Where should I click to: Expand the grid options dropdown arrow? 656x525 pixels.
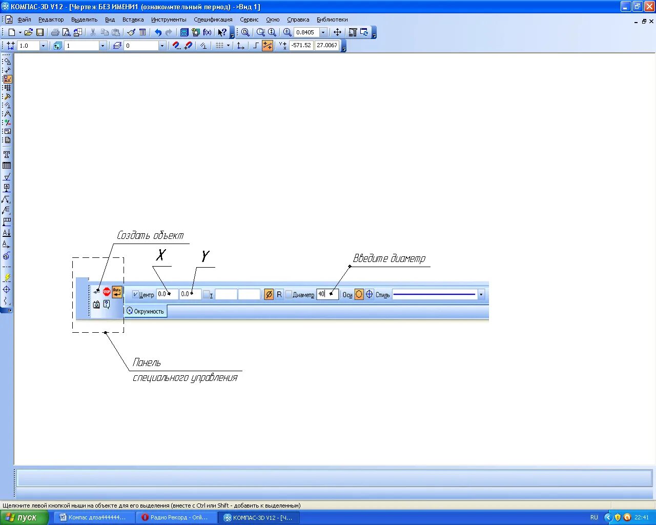(x=228, y=46)
